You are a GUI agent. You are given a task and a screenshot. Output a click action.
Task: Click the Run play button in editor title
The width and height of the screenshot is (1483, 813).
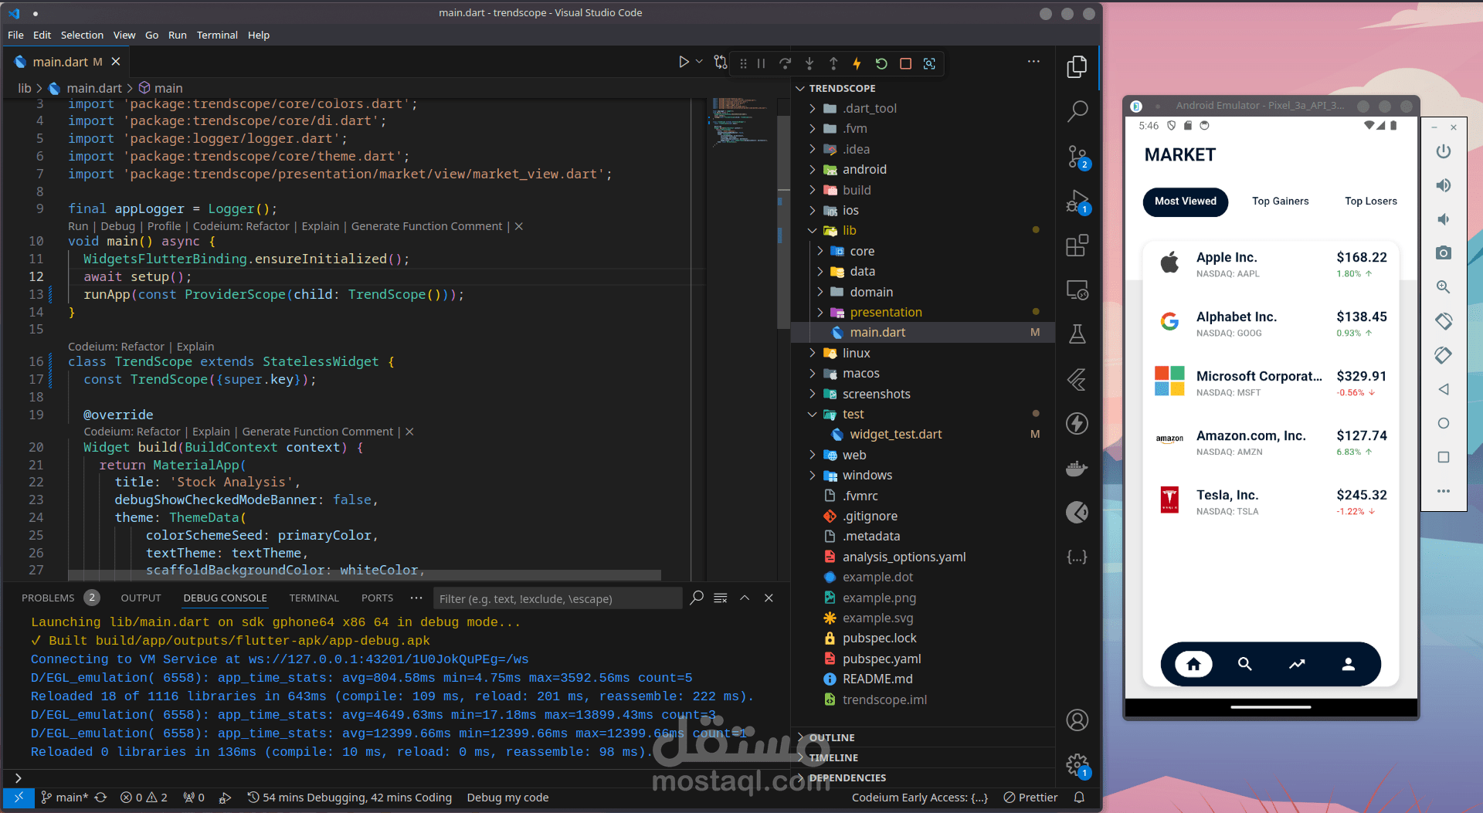coord(684,62)
